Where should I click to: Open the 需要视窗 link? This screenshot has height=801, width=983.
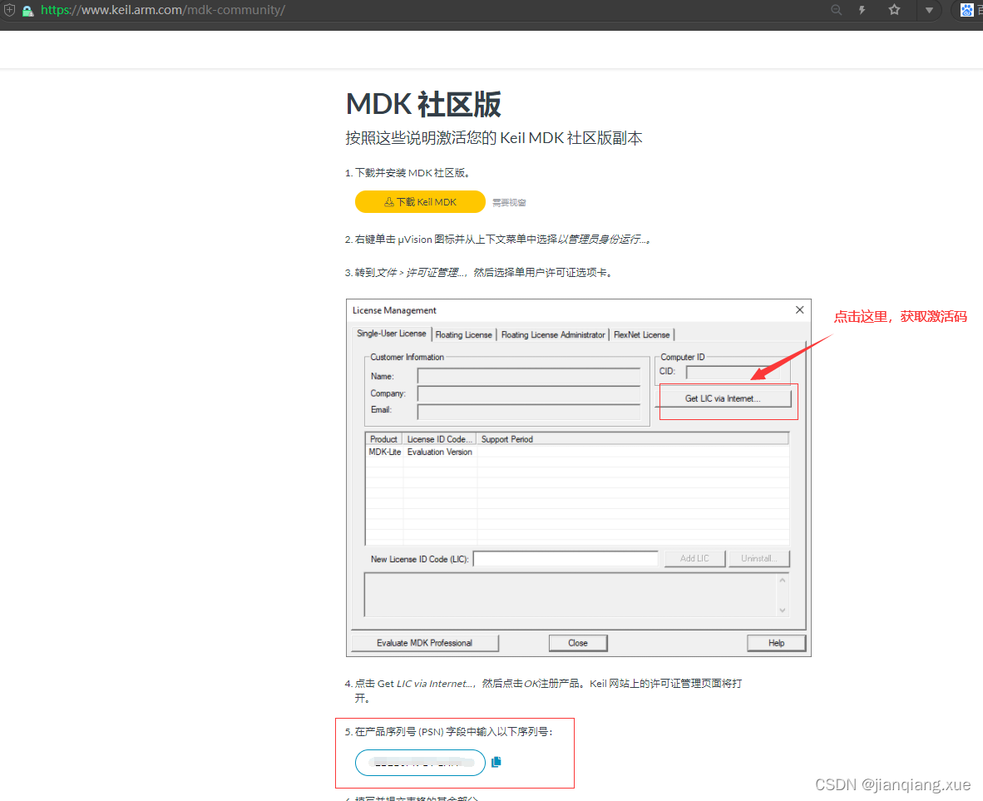click(x=508, y=201)
